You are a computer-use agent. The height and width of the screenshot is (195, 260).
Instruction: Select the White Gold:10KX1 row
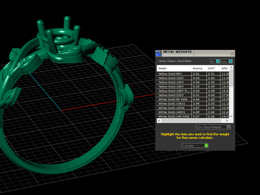193,103
